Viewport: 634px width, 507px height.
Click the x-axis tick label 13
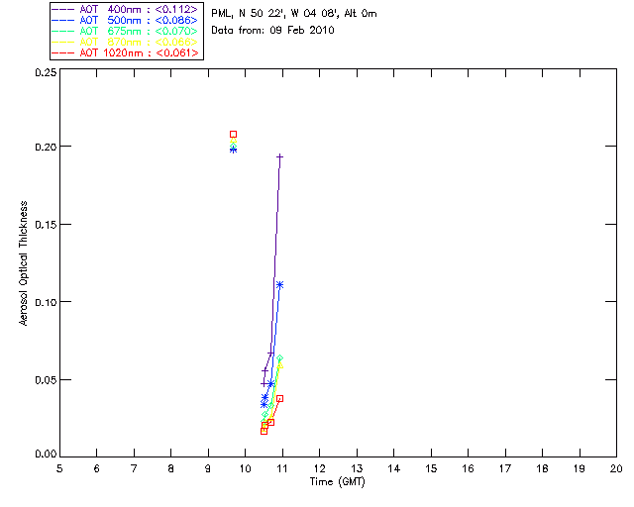click(x=357, y=468)
